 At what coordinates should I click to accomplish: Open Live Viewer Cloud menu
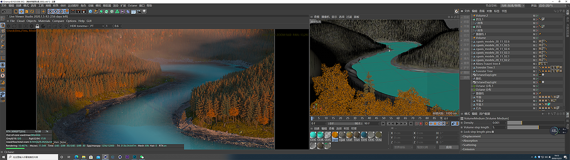point(20,21)
